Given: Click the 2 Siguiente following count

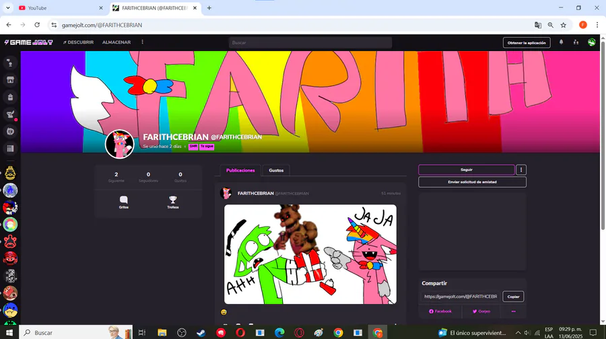Looking at the screenshot, I should [x=116, y=177].
